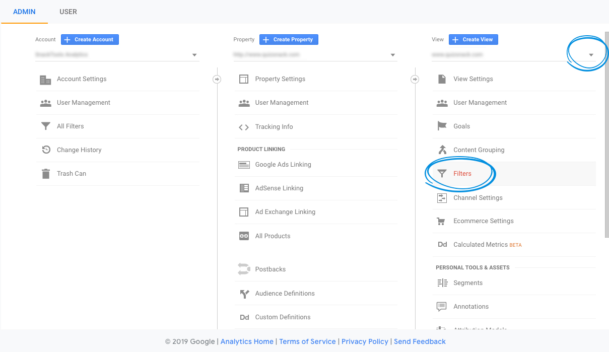Click the Annotations speech bubble icon
The image size is (609, 352).
[x=442, y=307]
